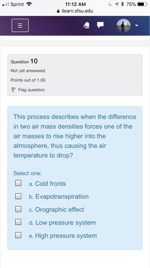Image resolution: width=150 pixels, height=268 pixels.
Task: Click the user profile avatar
Action: [123, 26]
